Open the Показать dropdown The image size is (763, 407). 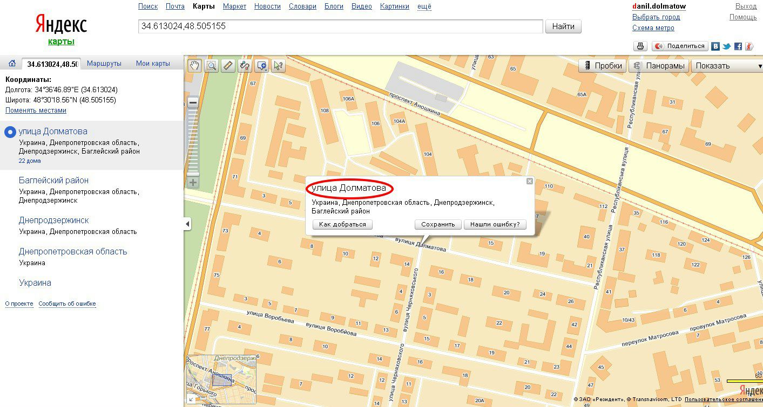[x=727, y=66]
